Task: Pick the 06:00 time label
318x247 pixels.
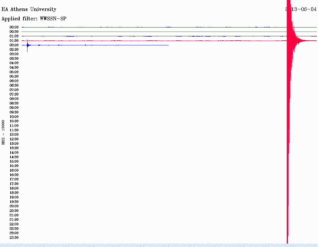Action: point(14,81)
